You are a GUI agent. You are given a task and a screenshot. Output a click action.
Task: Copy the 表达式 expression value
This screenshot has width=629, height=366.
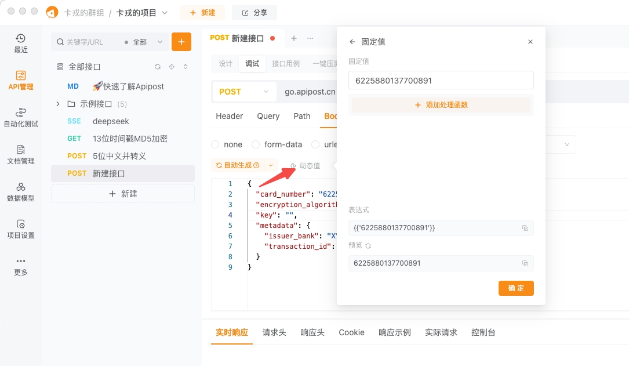[525, 228]
